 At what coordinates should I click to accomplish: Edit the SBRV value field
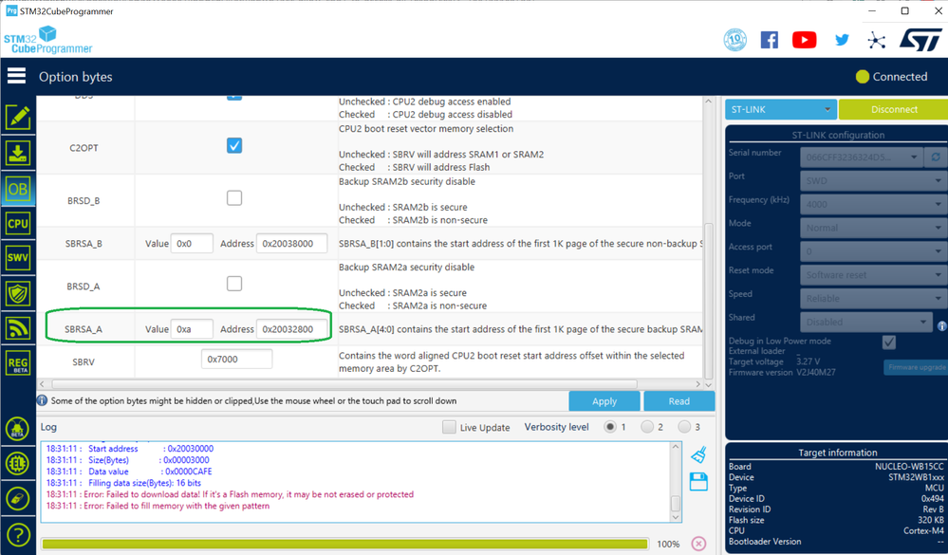point(236,360)
